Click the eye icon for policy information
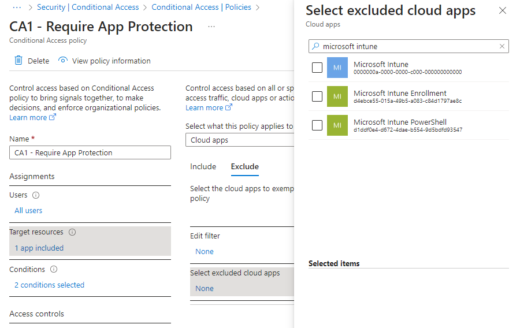The height and width of the screenshot is (328, 520). (x=62, y=60)
